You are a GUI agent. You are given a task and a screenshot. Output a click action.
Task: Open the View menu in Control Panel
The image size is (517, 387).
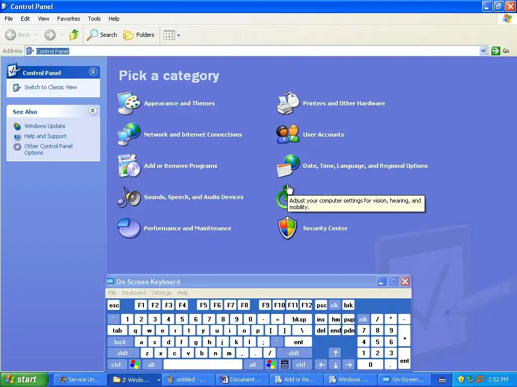(x=43, y=19)
